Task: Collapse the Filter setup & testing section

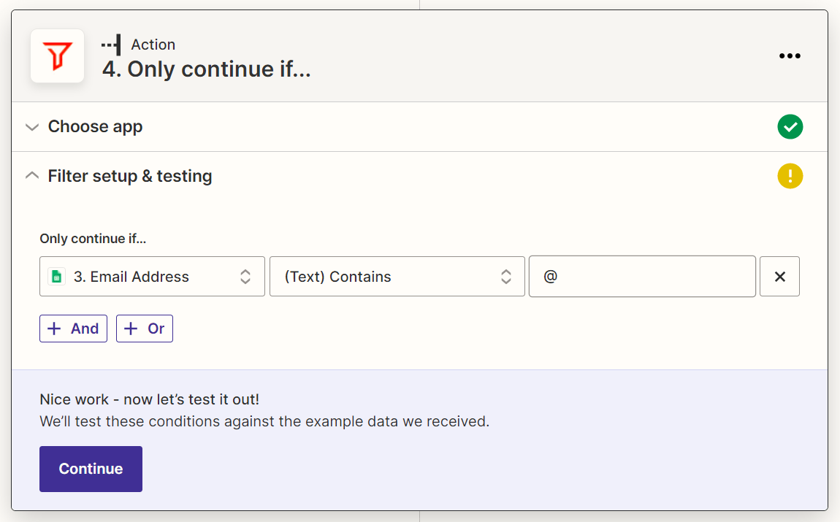Action: [31, 175]
